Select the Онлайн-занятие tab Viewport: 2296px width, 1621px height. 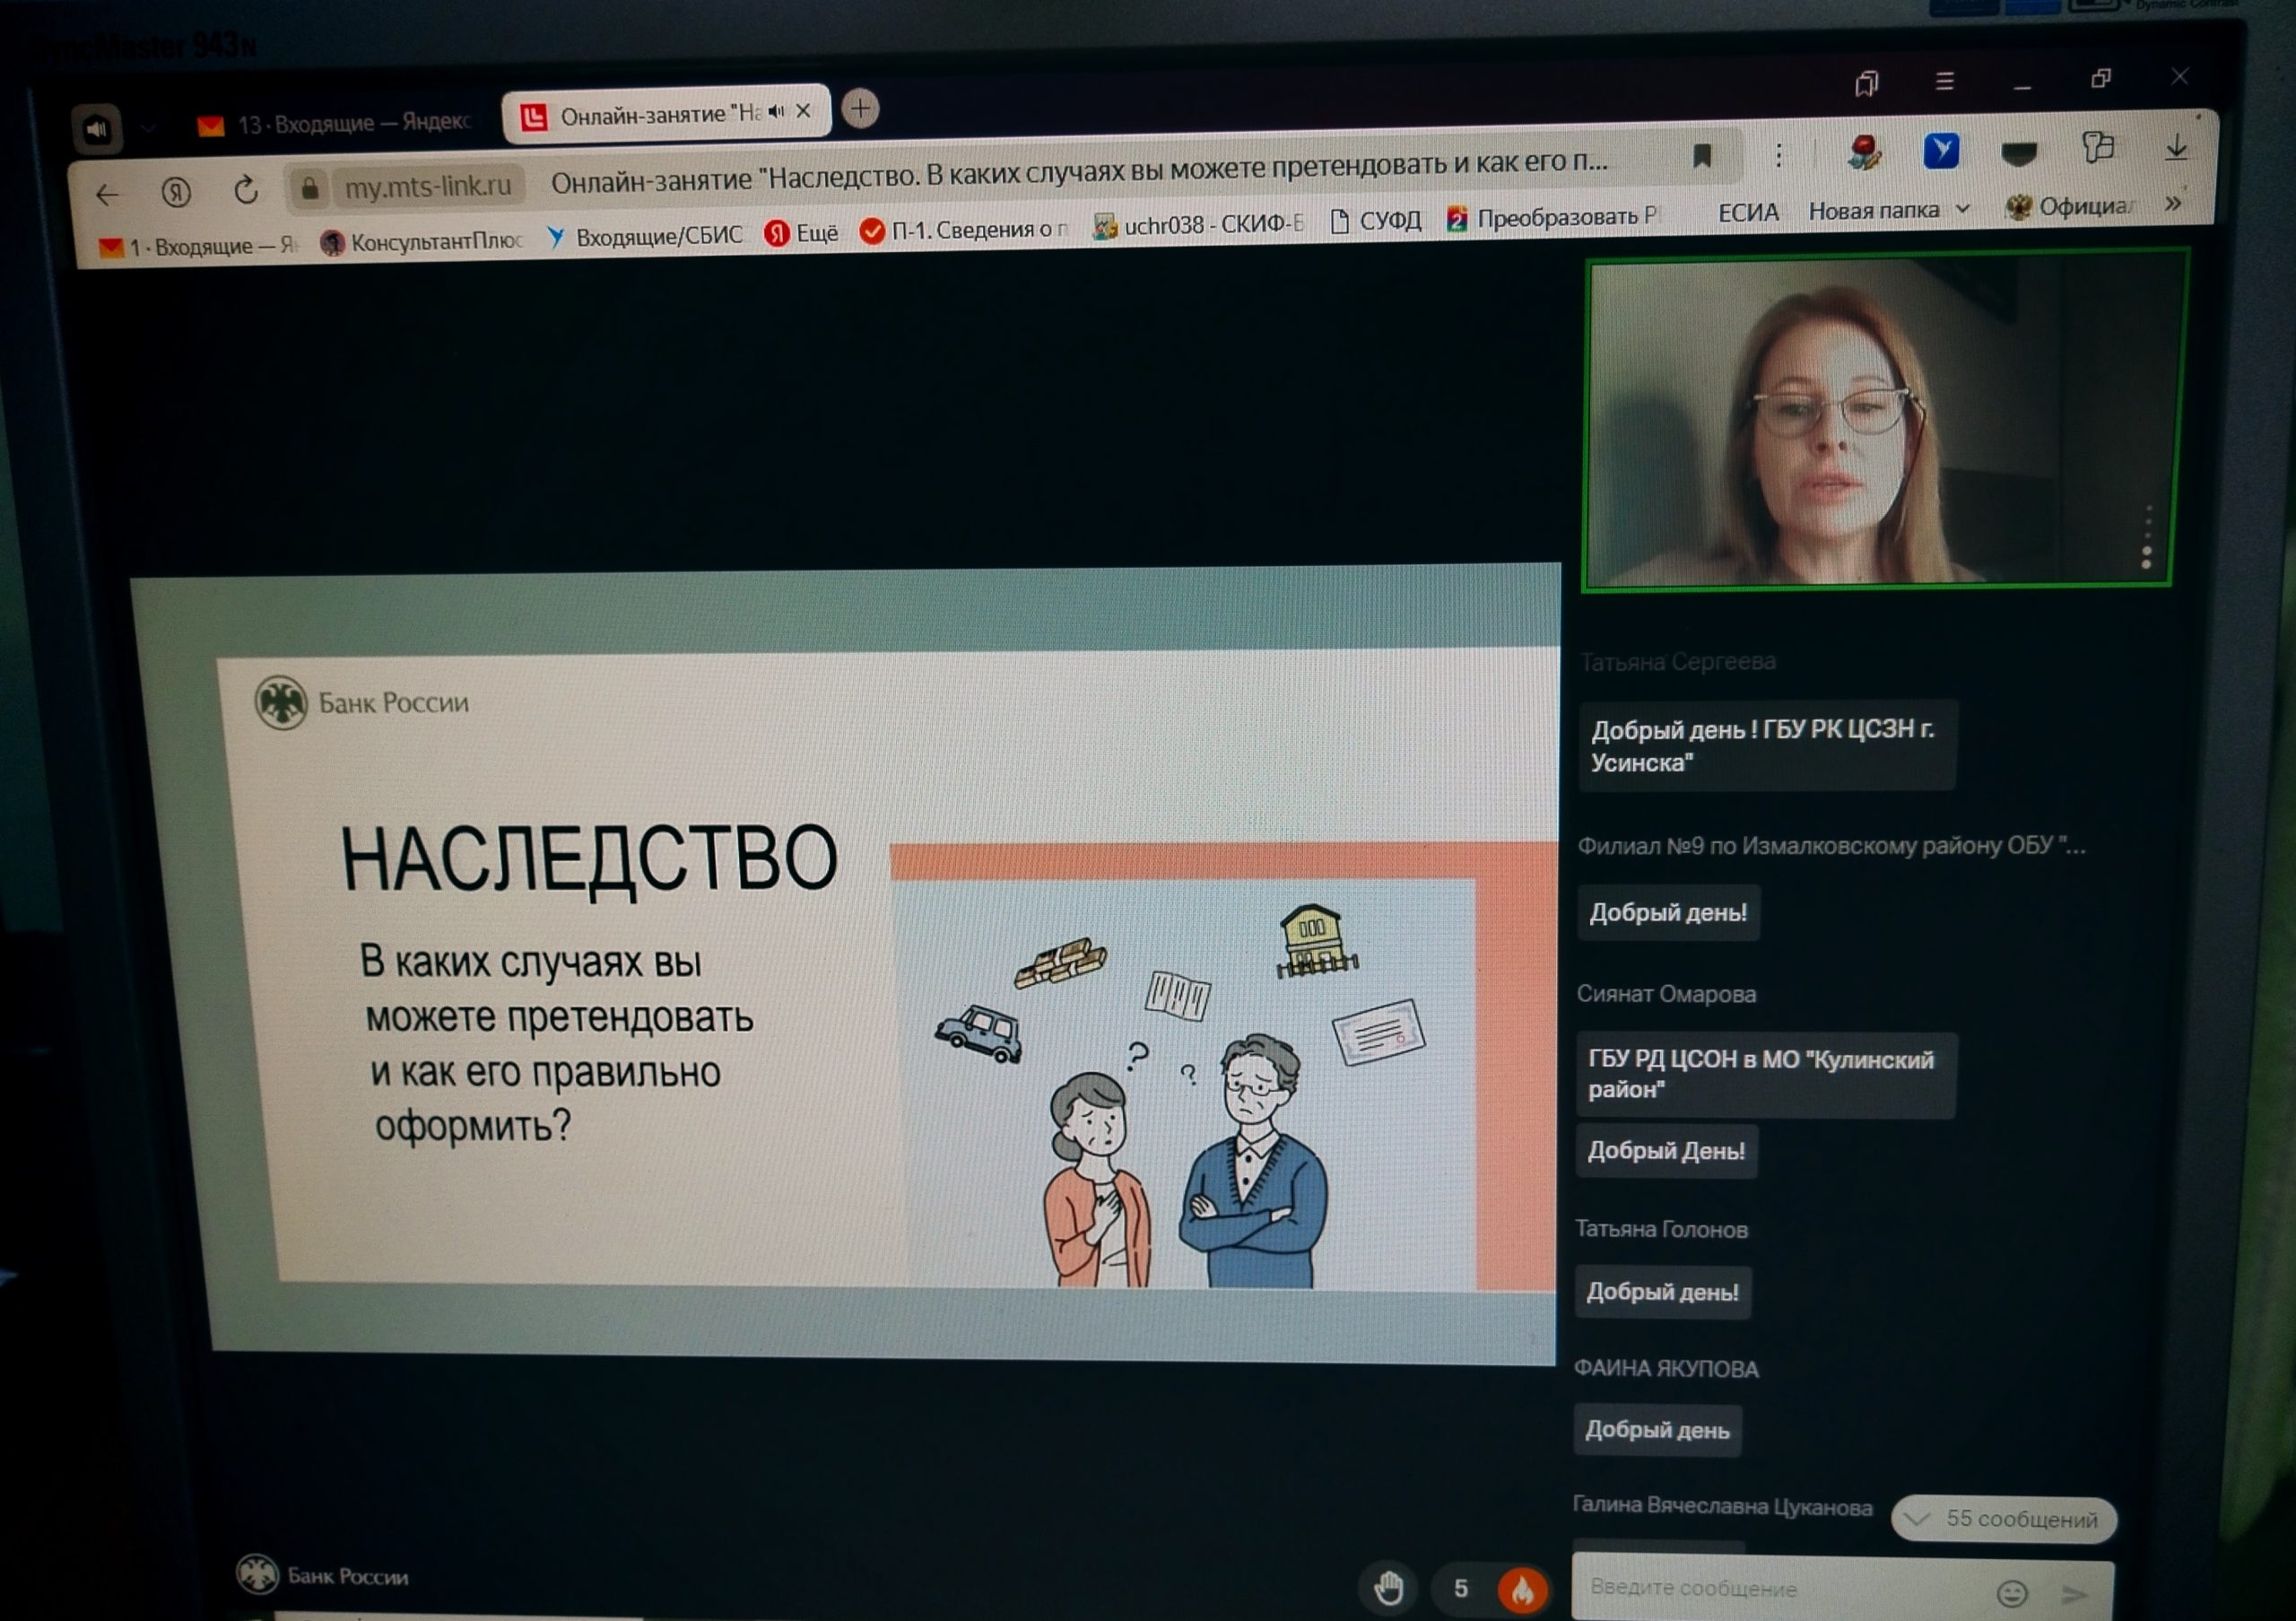(665, 114)
